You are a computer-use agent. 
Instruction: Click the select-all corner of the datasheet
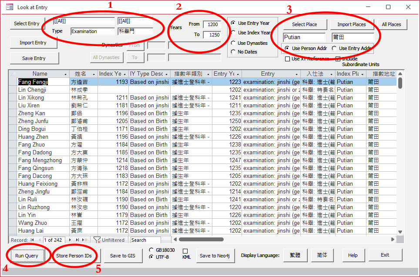[x=13, y=74]
